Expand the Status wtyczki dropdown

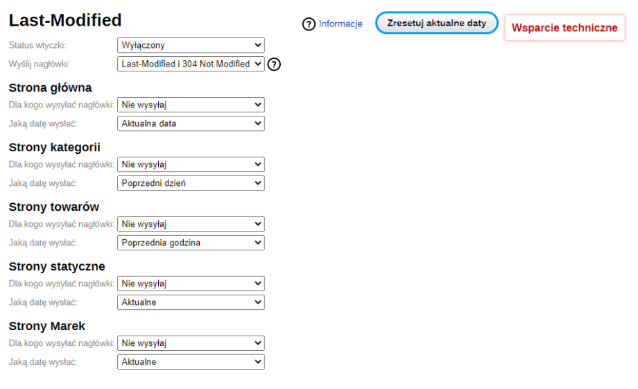click(x=191, y=46)
